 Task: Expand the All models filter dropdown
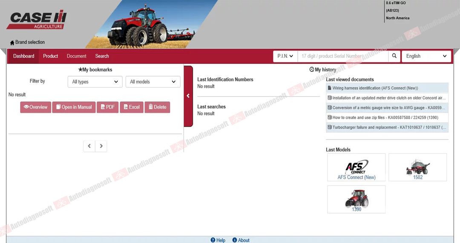tap(153, 82)
